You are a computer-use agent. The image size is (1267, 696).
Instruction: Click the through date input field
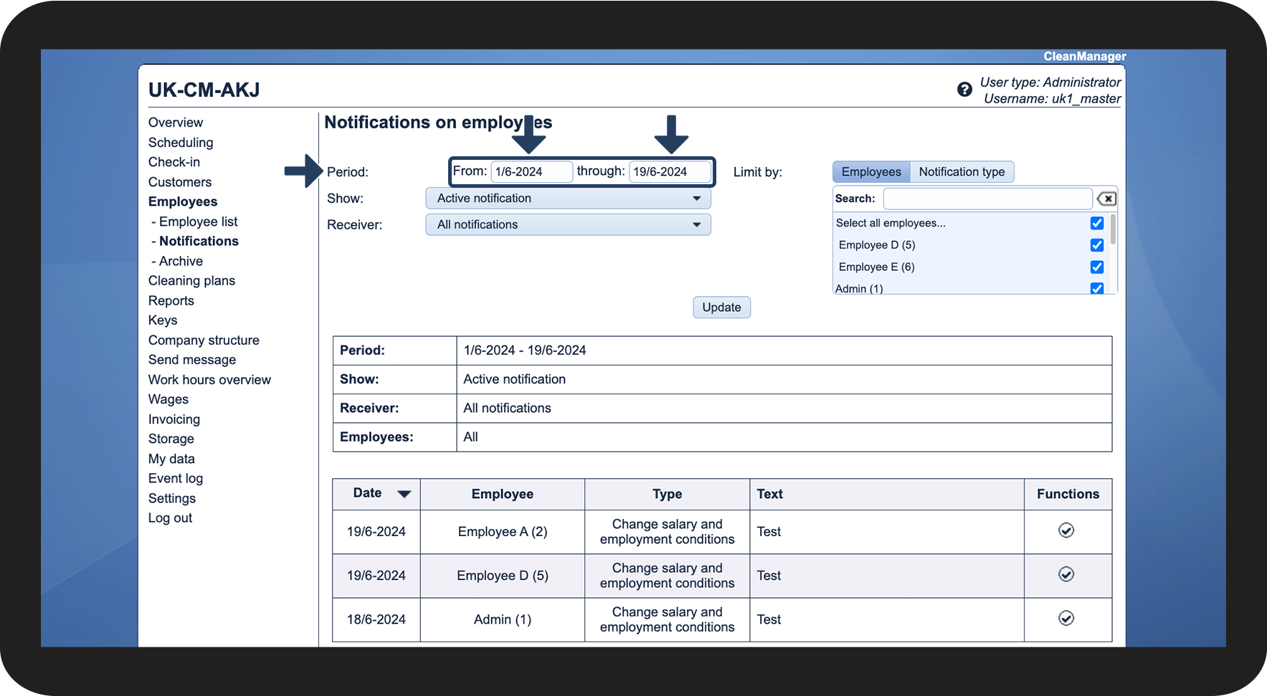pyautogui.click(x=669, y=172)
